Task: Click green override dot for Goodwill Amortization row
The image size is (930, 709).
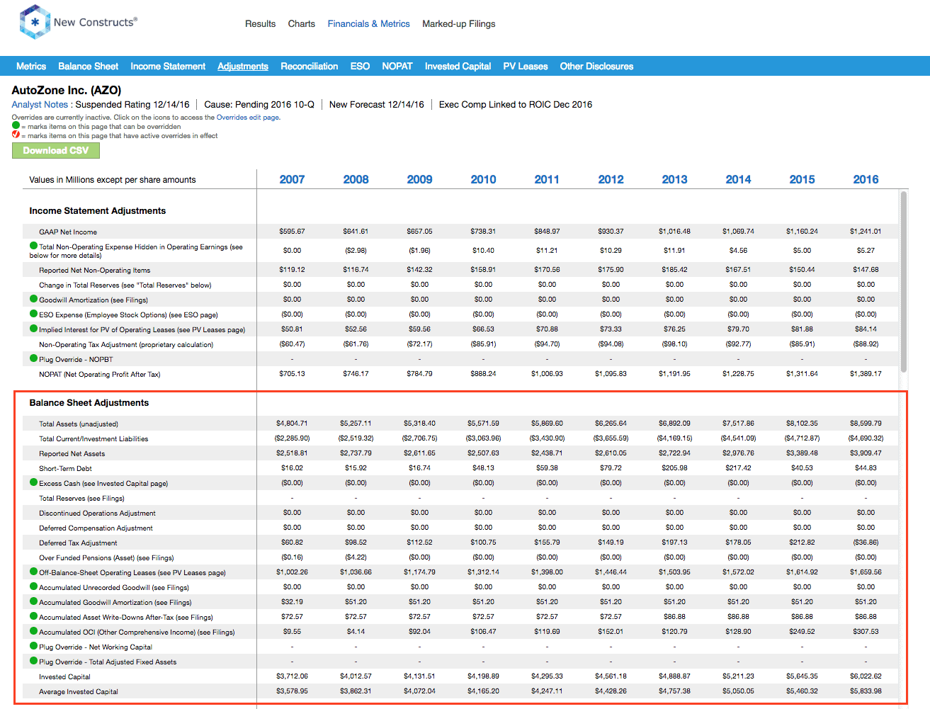Action: click(x=33, y=299)
